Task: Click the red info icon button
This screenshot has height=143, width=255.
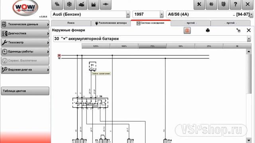Action: point(187,31)
